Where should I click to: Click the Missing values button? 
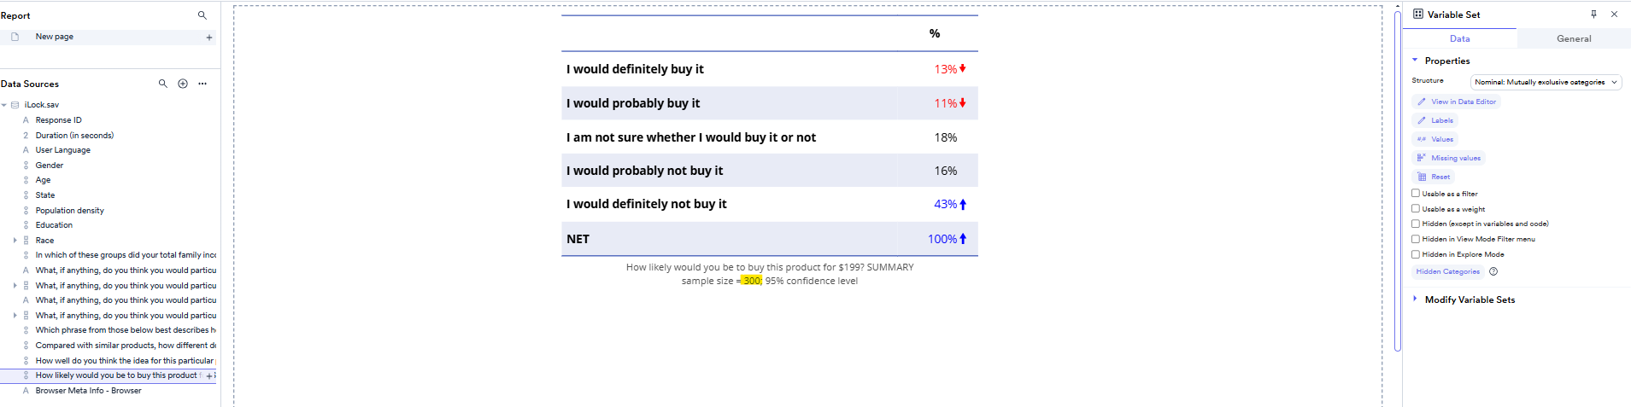point(1451,158)
